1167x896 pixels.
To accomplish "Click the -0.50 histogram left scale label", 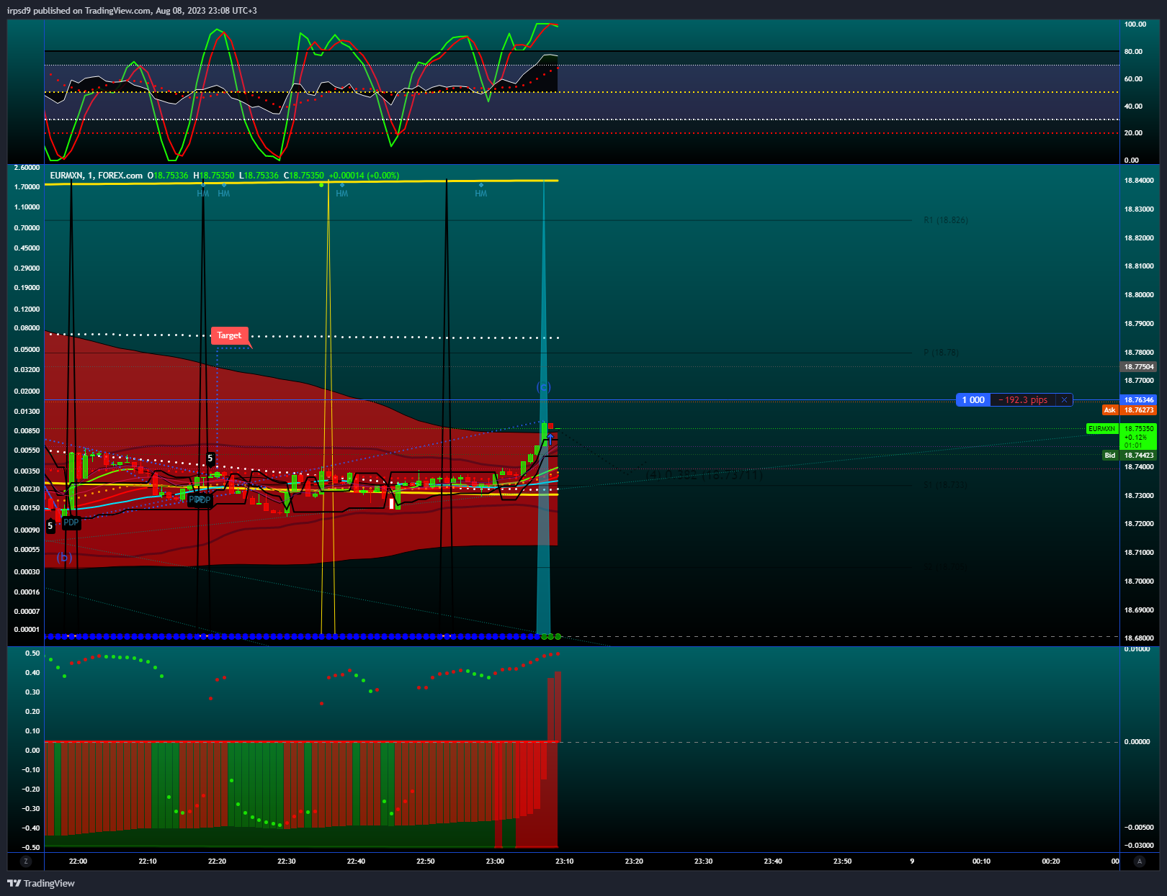I will click(31, 848).
